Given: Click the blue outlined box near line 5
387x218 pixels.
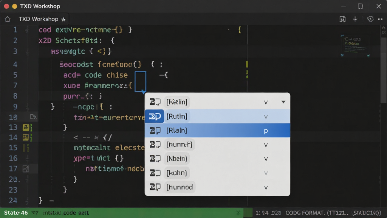Looking at the screenshot, I should tap(141, 81).
